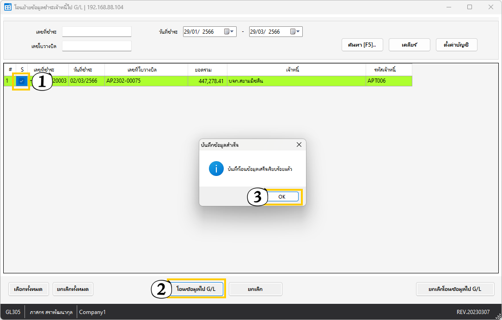The width and height of the screenshot is (502, 320).
Task: Open ตั้งค่าบัญชี account settings
Action: [x=456, y=45]
